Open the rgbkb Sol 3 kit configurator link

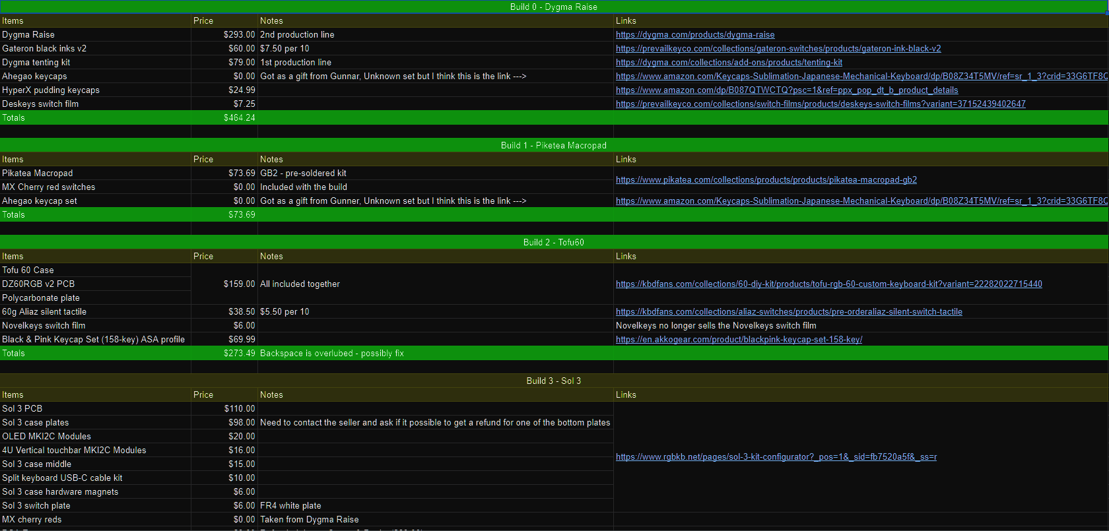point(776,457)
